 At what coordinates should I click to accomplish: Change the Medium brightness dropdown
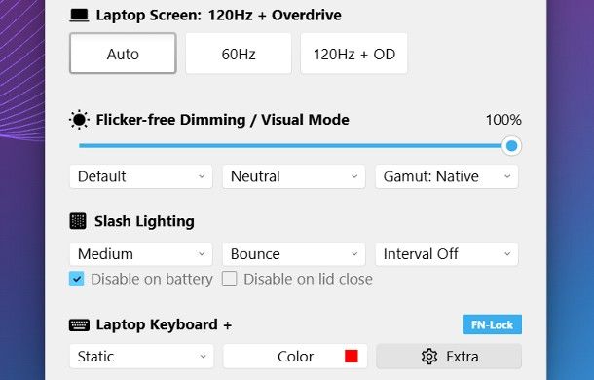coord(141,254)
